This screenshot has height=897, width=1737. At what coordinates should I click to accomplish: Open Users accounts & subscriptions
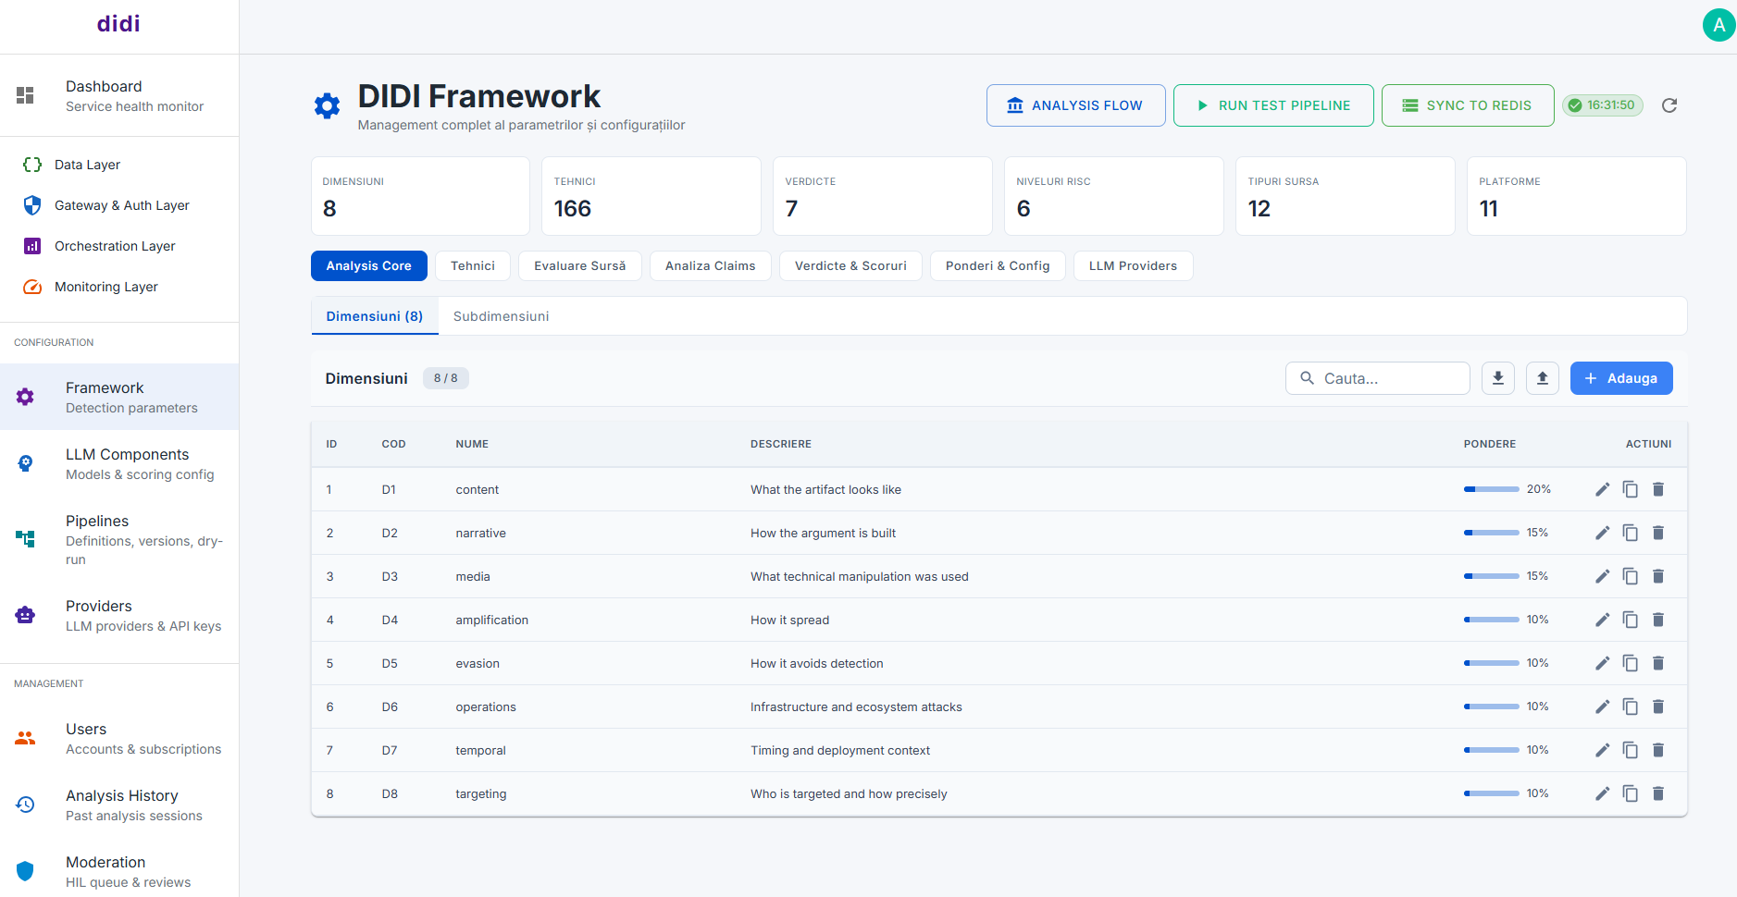click(x=119, y=738)
